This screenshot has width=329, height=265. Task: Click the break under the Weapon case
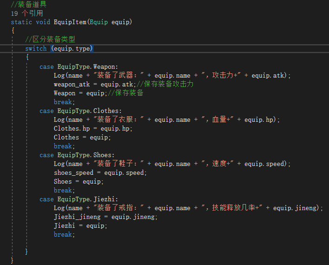click(64, 102)
